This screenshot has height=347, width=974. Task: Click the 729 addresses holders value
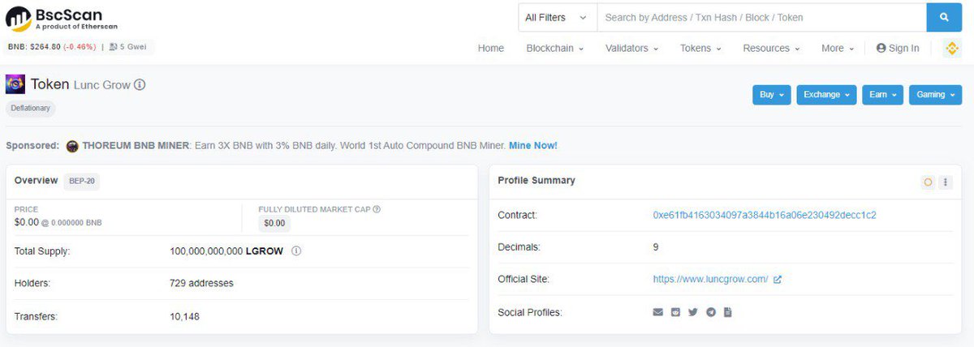201,284
